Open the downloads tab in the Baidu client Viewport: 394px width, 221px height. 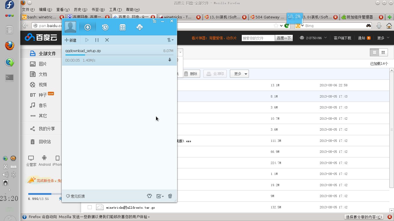(x=88, y=27)
